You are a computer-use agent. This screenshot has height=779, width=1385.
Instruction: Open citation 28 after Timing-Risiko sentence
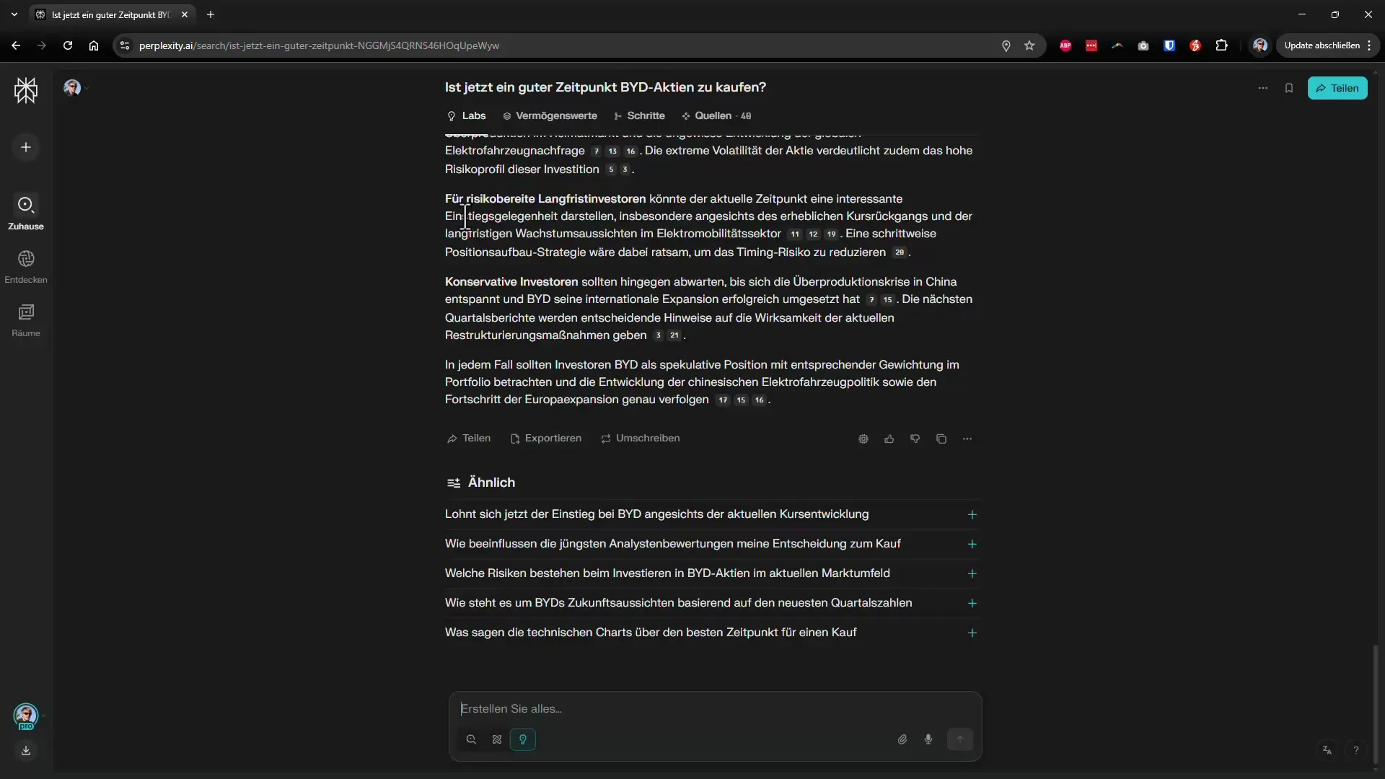(x=900, y=252)
